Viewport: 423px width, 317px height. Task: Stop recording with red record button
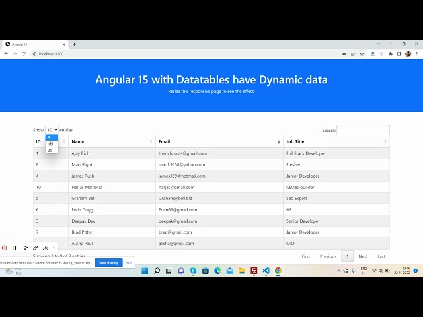pyautogui.click(x=5, y=248)
